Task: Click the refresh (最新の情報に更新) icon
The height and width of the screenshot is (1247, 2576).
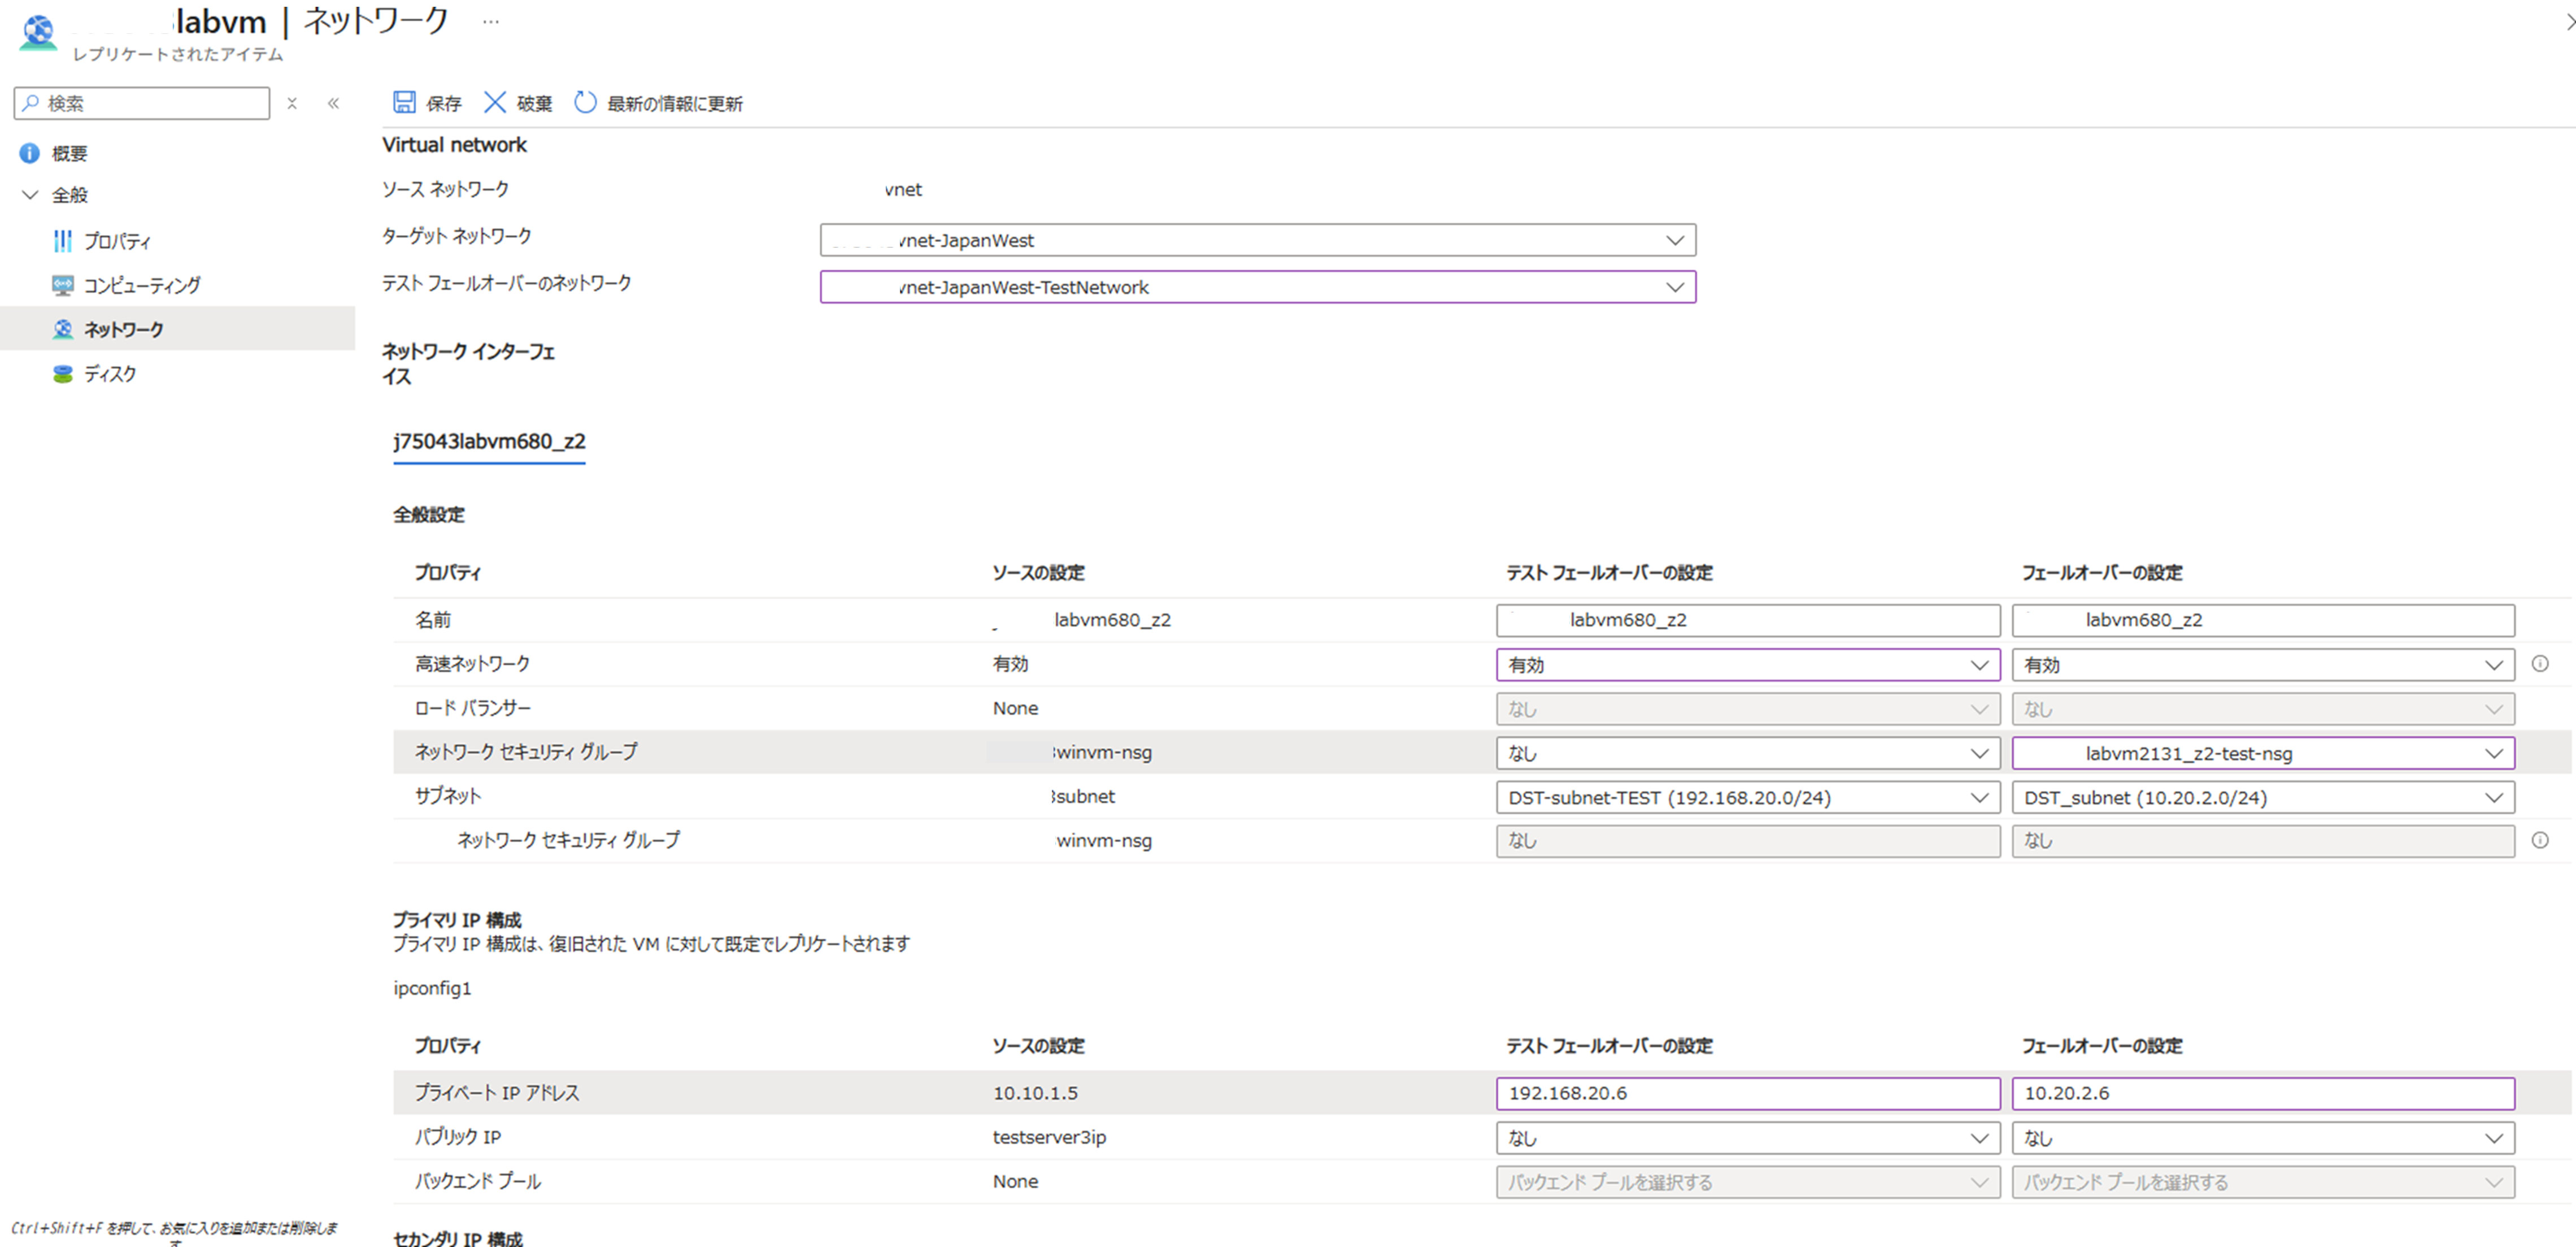Action: (585, 102)
